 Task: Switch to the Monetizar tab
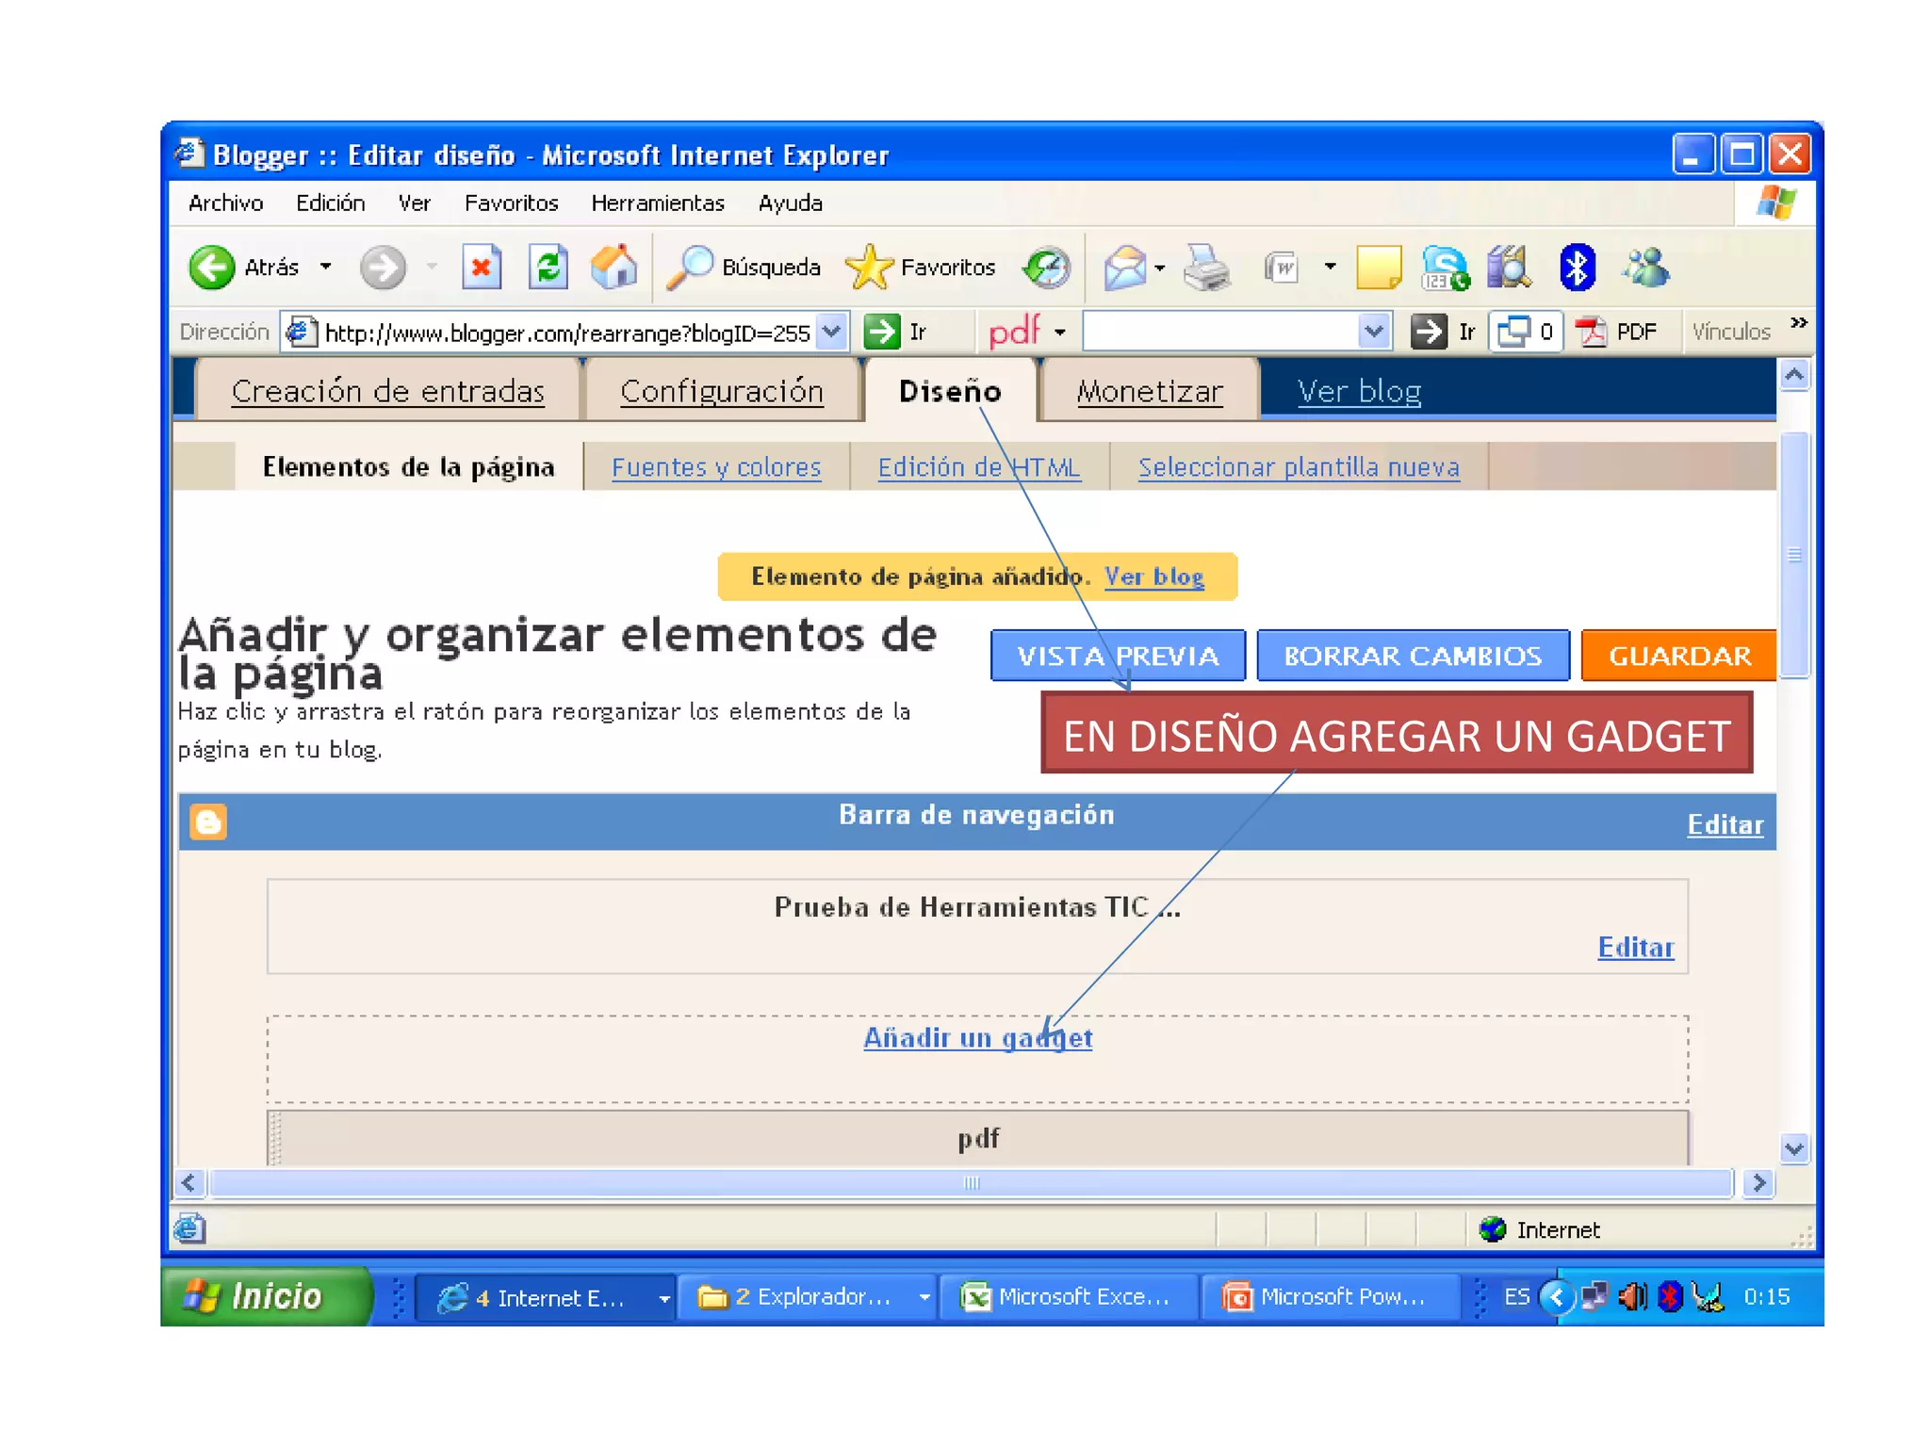point(1150,391)
